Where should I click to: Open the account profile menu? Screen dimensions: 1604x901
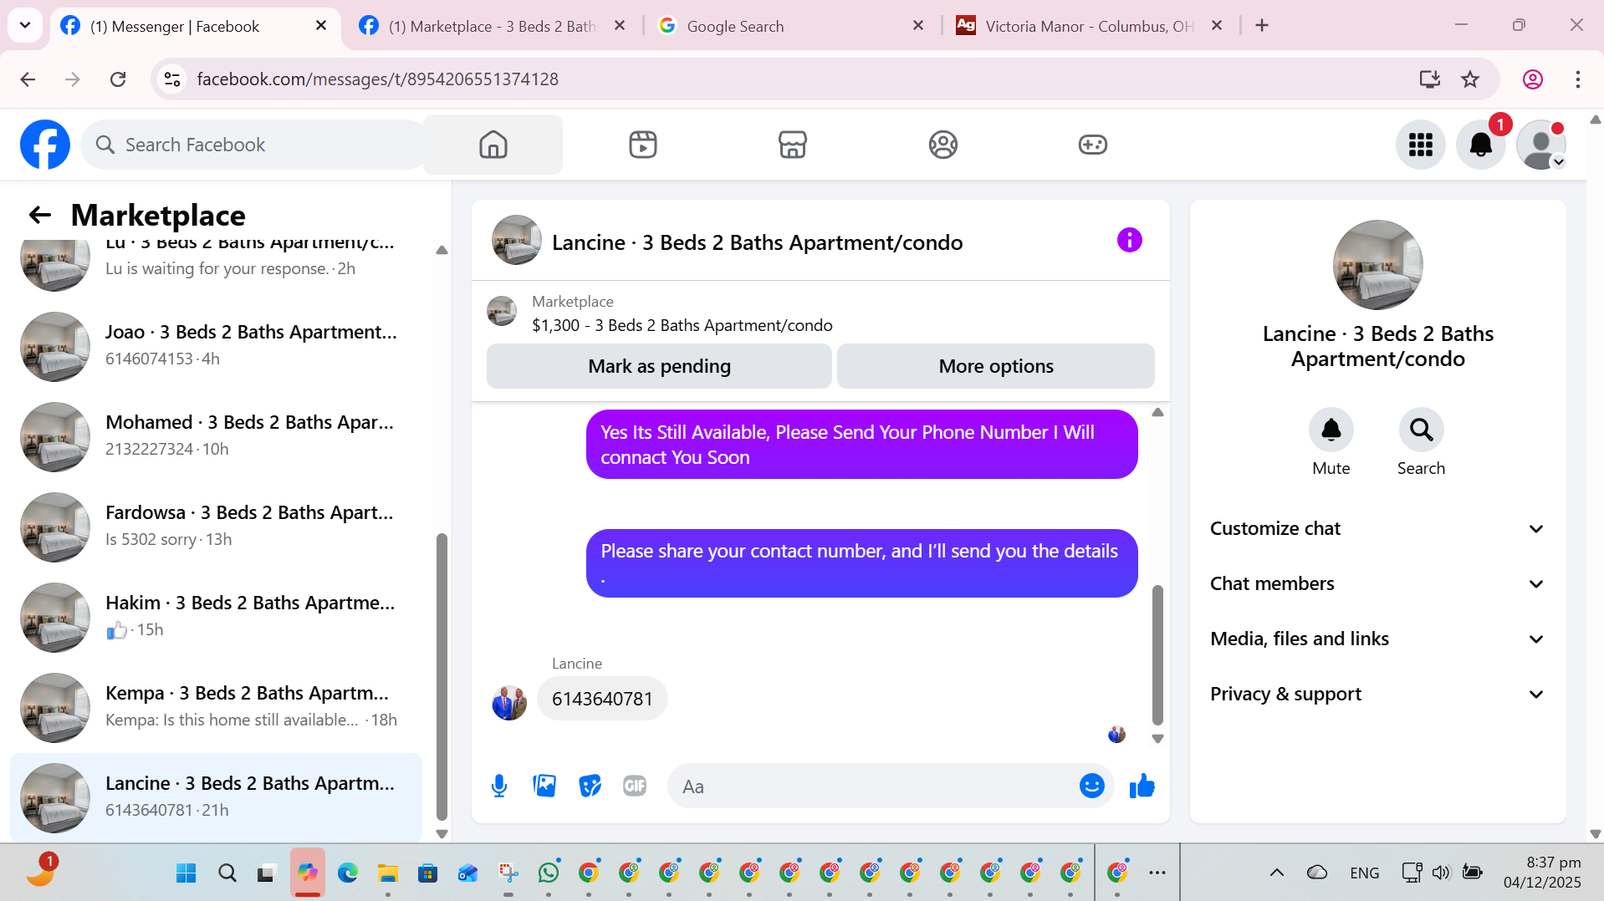[x=1540, y=145]
